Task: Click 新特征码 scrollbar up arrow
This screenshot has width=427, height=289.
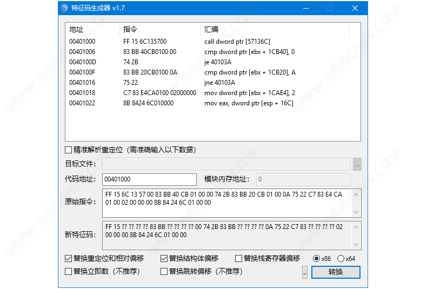Action: 356,227
